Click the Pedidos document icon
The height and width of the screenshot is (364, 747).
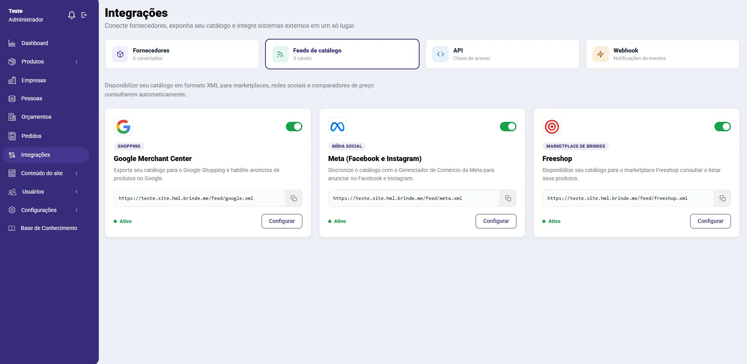click(12, 136)
